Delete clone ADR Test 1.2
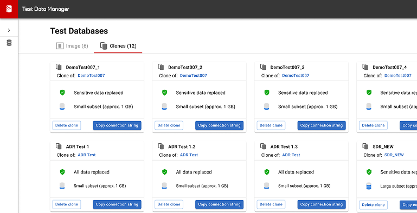Image resolution: width=417 pixels, height=213 pixels. 169,204
